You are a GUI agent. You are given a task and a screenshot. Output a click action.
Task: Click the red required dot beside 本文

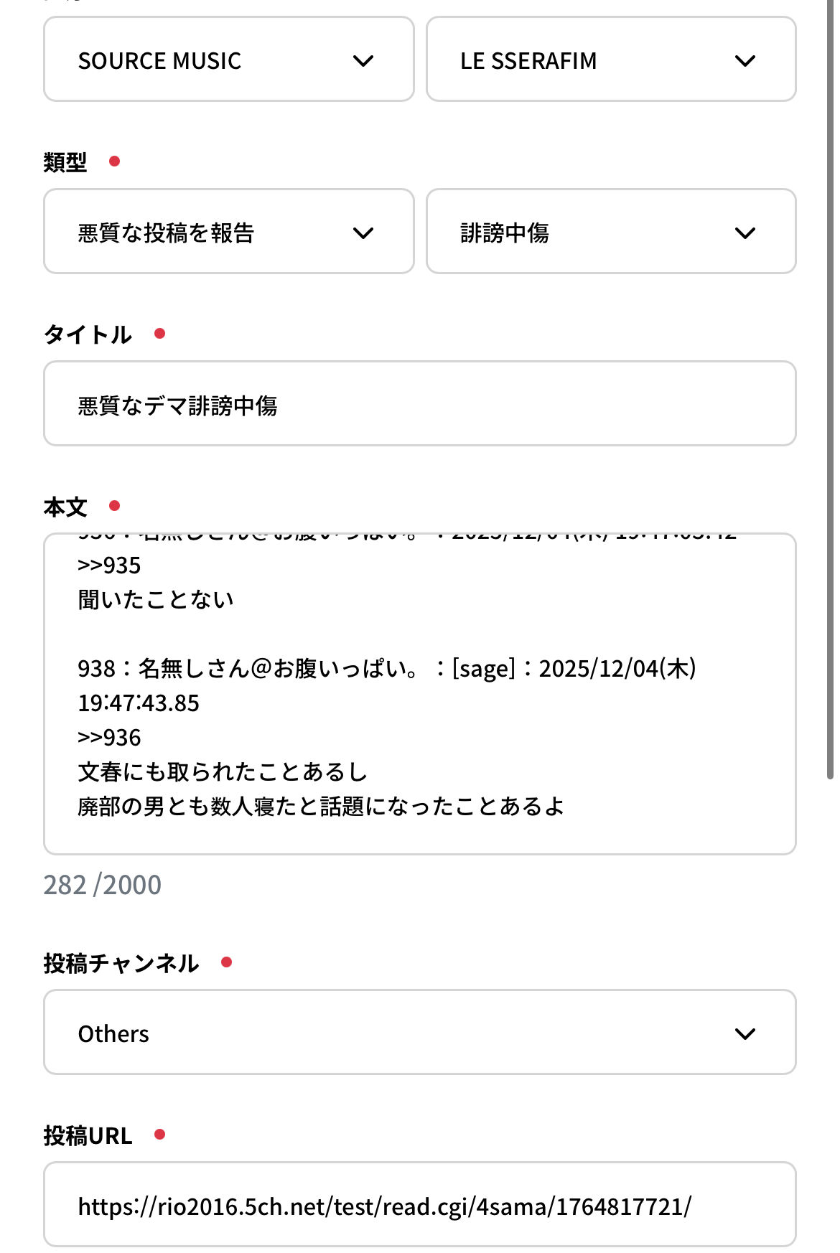[x=114, y=506]
